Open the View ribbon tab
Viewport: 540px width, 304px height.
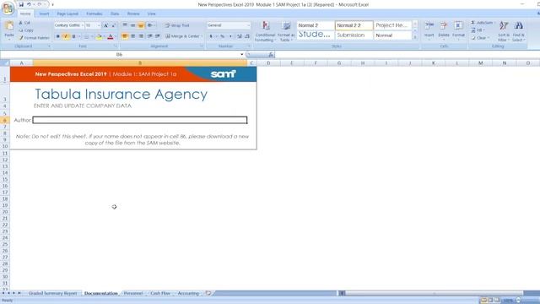[152, 14]
